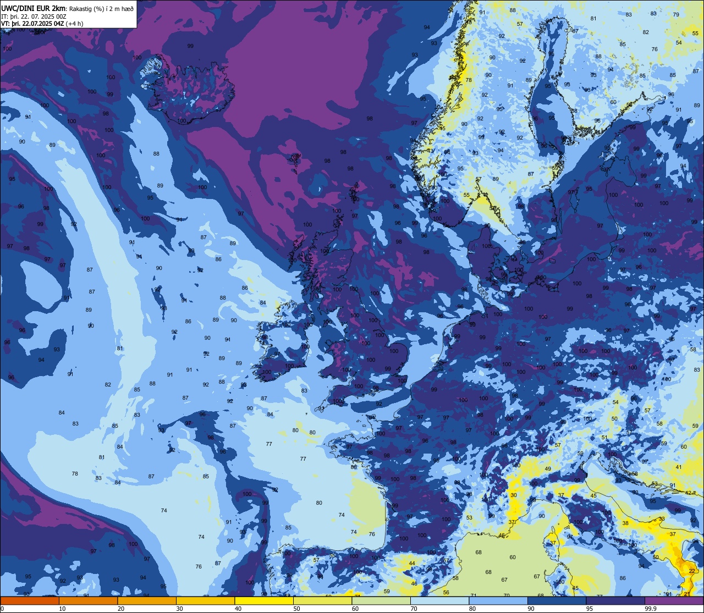Click the 0–10 dark orange legend swatch
The image size is (704, 613).
tap(30, 600)
